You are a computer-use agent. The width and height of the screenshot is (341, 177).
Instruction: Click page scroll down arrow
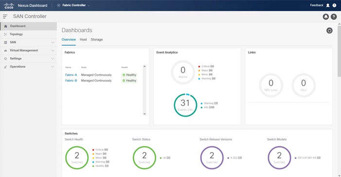pyautogui.click(x=339, y=175)
